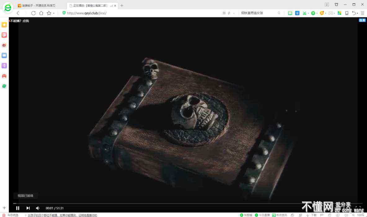Screen dimensions: 367x217
Task: Go back to the previous page
Action: 18,13
